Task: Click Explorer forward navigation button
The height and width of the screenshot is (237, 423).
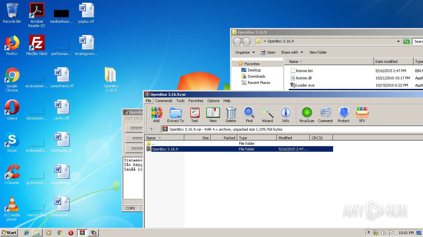Action: pyautogui.click(x=246, y=41)
